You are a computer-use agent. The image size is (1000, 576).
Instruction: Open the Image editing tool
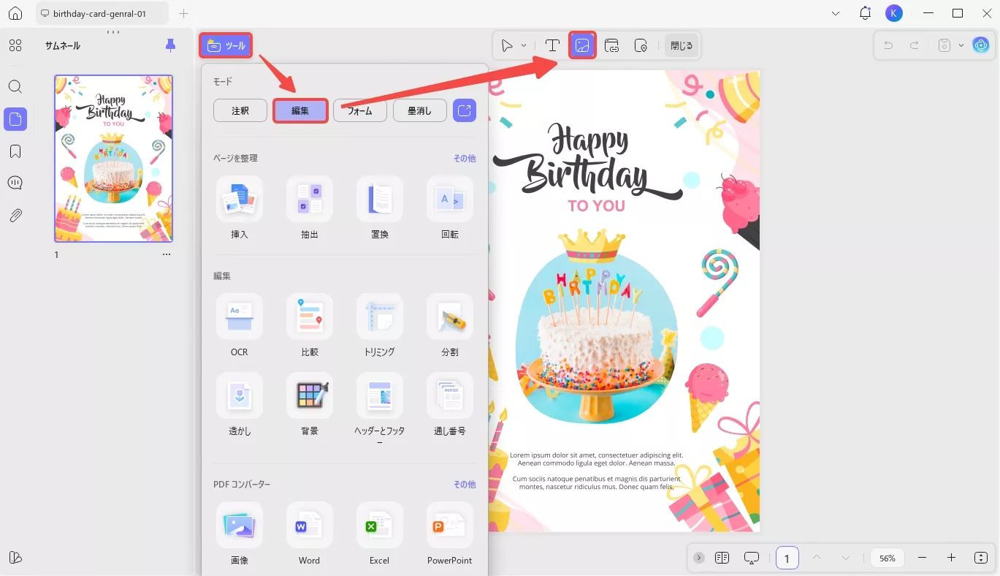pos(582,45)
